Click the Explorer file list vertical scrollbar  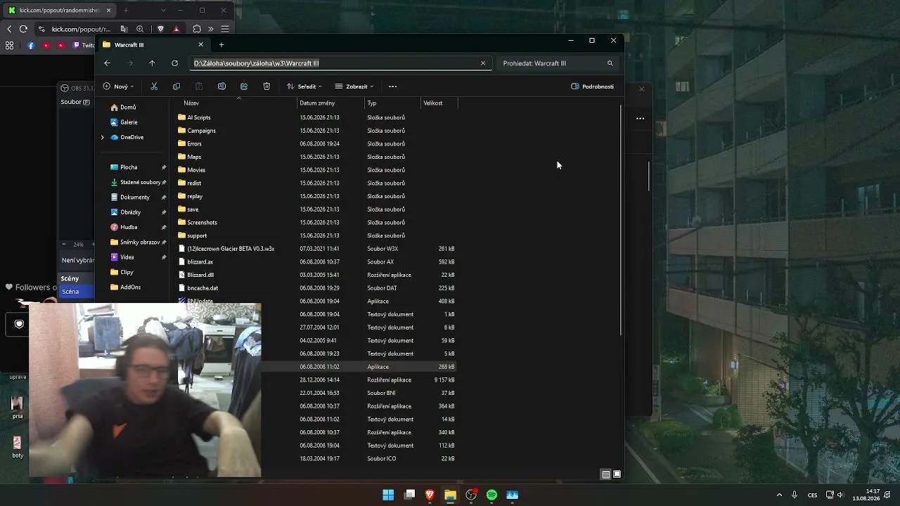point(621,219)
